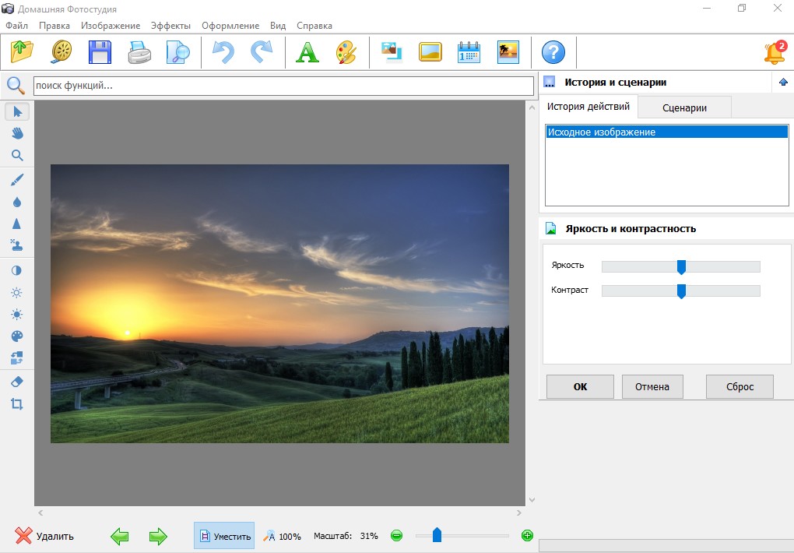Image resolution: width=794 pixels, height=553 pixels.
Task: Click the 'Яркость' brightness slider handle
Action: tap(681, 267)
